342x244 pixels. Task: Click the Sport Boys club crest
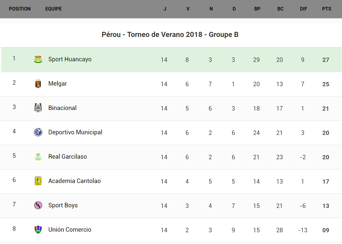[x=38, y=205]
